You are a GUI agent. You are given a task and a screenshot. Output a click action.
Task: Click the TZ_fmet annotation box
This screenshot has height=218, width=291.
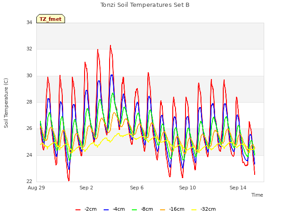point(50,19)
